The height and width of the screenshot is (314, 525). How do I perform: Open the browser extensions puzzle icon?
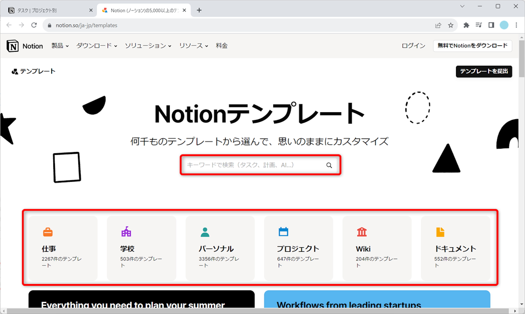(x=466, y=25)
